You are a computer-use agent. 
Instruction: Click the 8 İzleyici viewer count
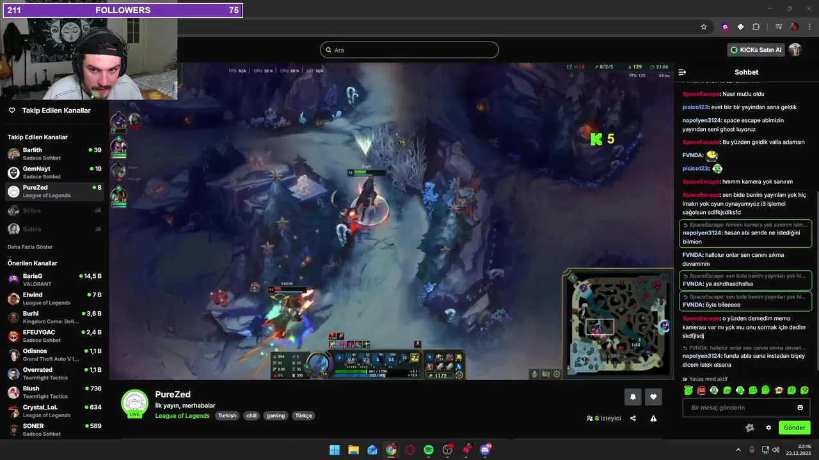click(x=604, y=418)
